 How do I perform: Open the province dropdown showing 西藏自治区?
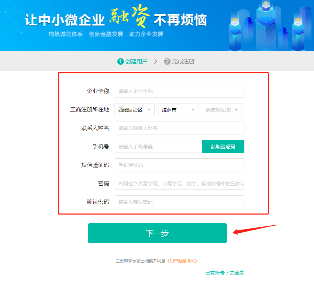(134, 110)
